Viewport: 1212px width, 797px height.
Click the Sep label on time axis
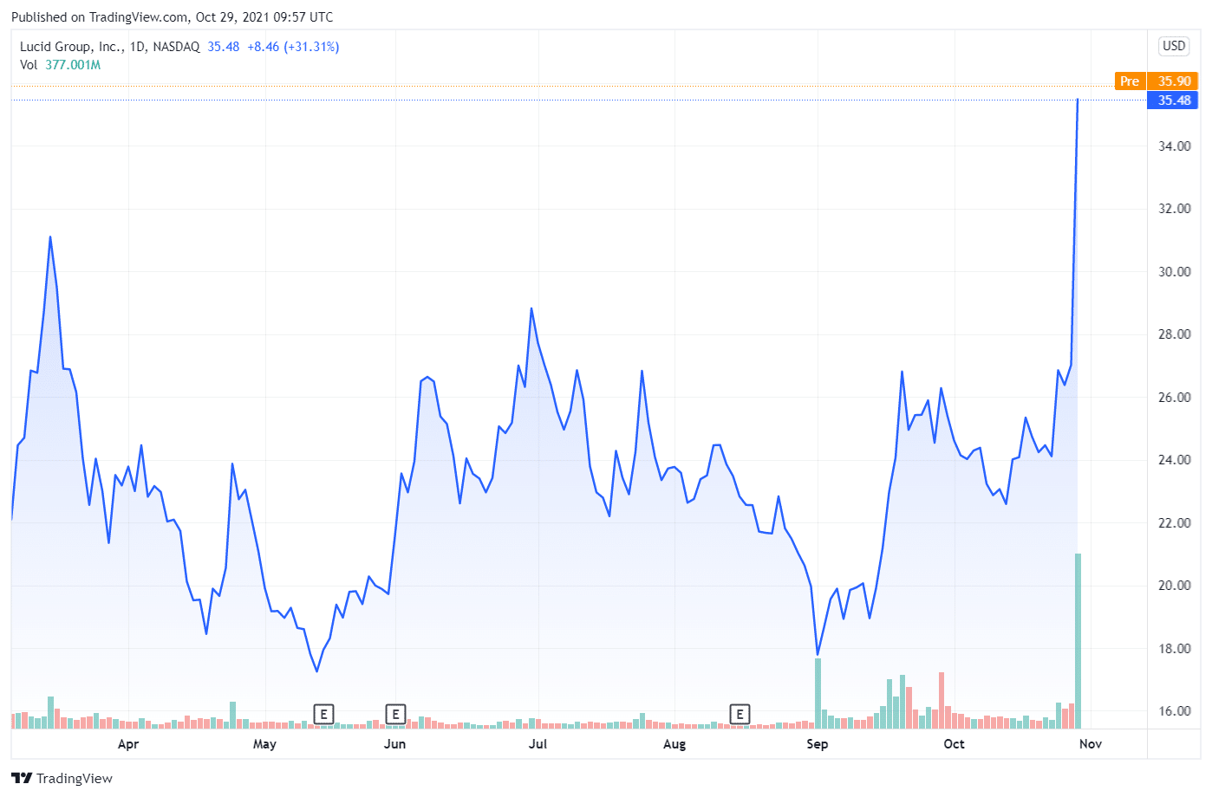pyautogui.click(x=818, y=744)
